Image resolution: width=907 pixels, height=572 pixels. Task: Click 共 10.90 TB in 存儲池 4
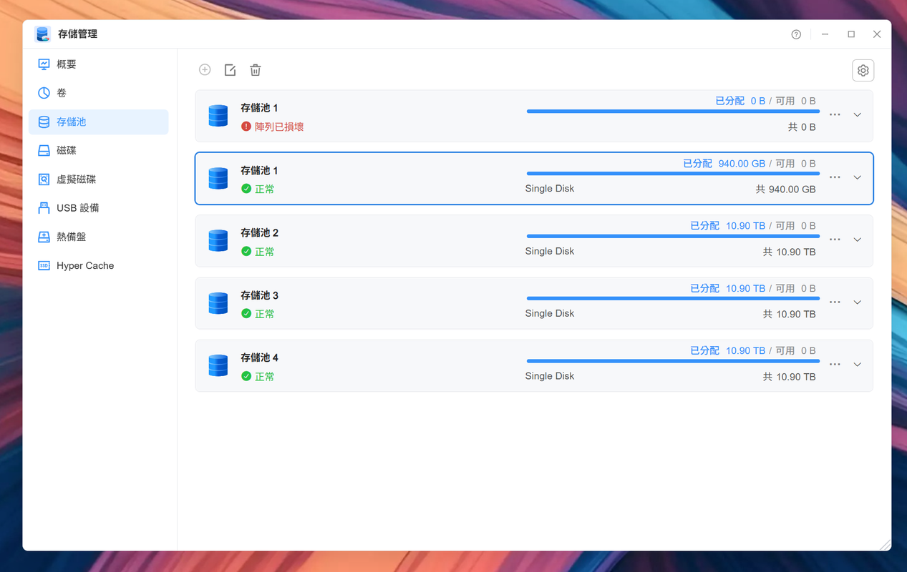[x=789, y=377]
